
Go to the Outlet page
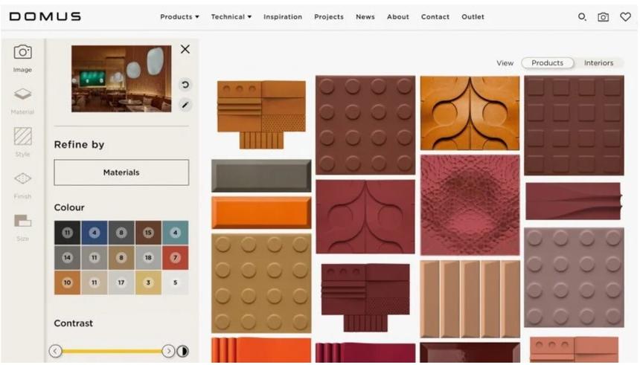[473, 16]
